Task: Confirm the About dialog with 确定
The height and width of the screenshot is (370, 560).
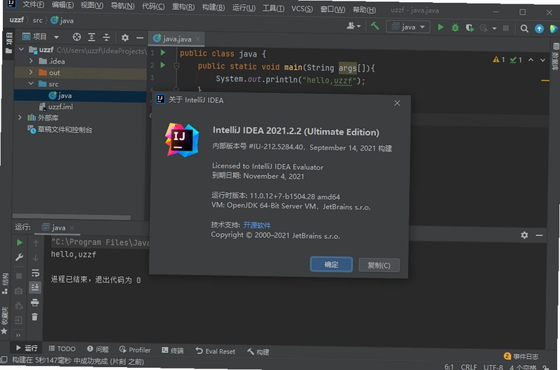Action: tap(331, 264)
